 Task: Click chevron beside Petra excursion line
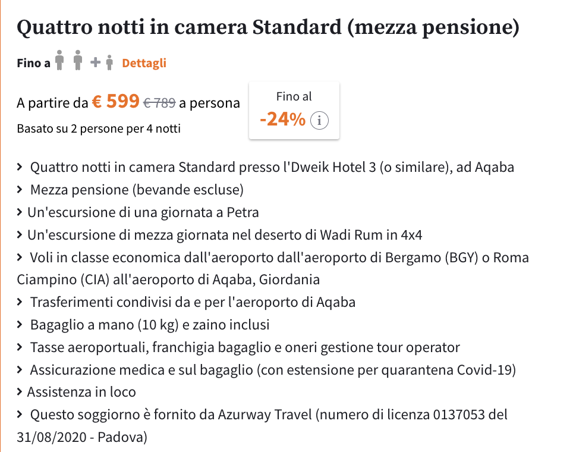tap(20, 212)
